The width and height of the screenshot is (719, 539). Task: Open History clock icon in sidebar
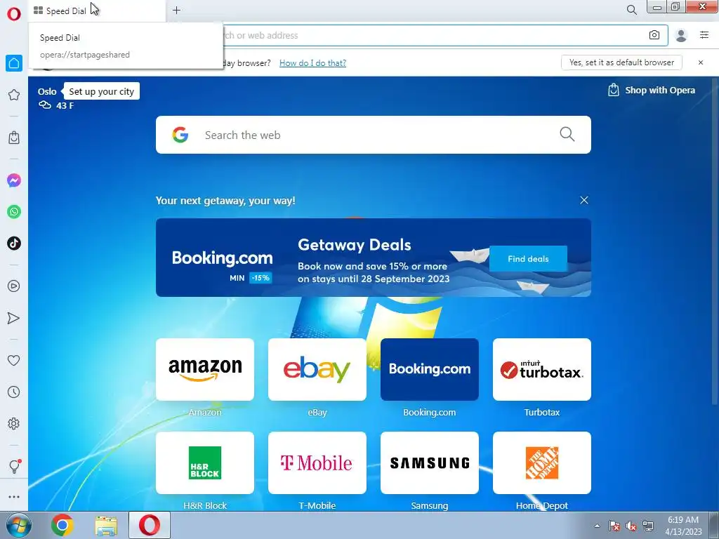(14, 392)
